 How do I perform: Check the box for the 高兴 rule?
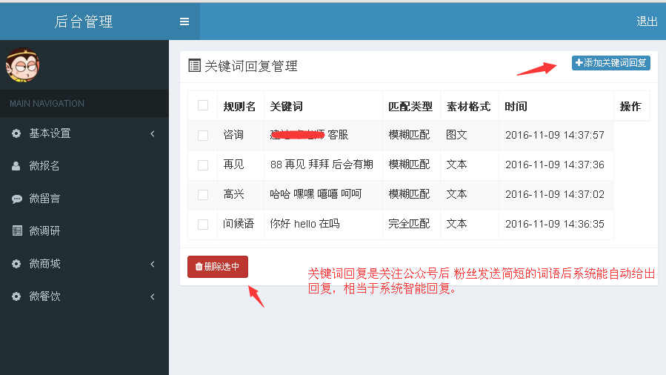pos(203,195)
